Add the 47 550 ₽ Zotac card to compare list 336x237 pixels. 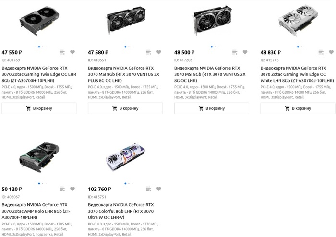coord(62,52)
